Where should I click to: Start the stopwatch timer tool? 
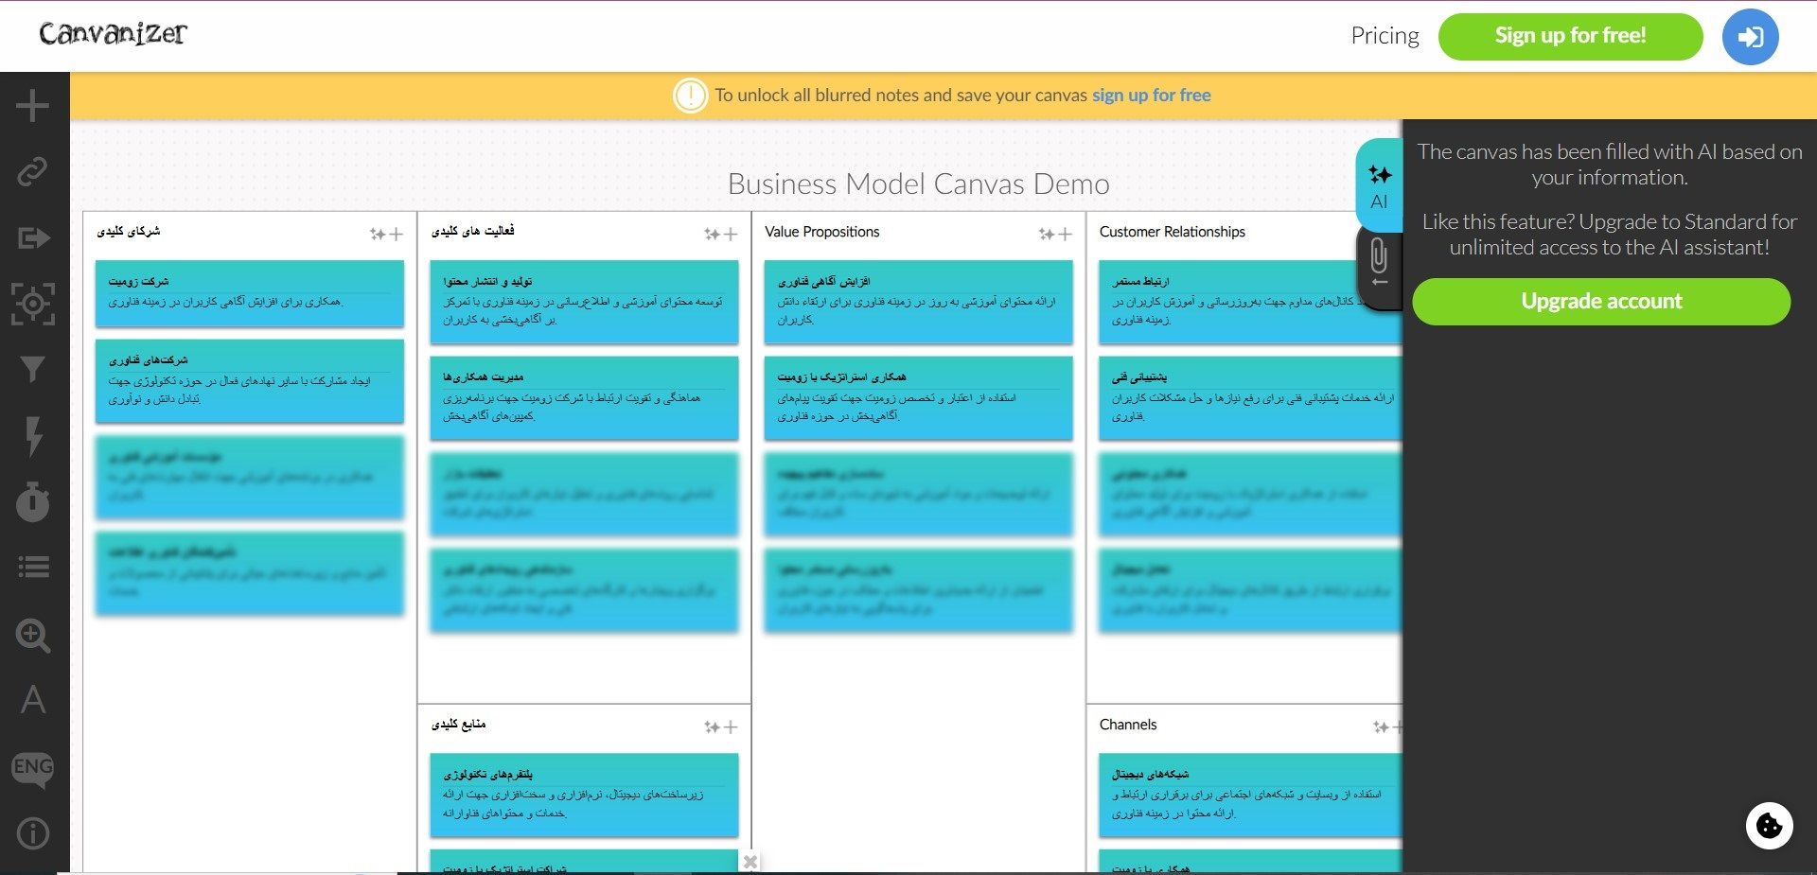(x=33, y=501)
